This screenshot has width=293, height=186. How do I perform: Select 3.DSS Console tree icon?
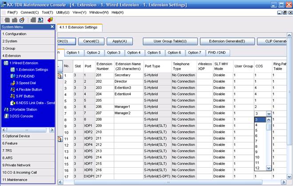6,116
